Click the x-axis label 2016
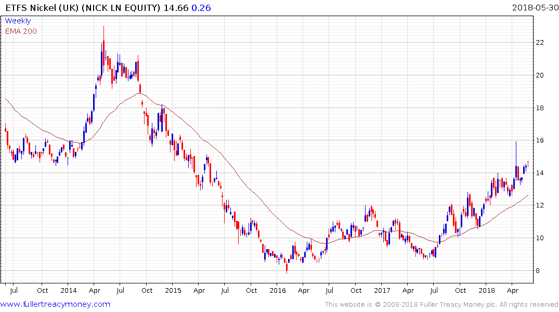This screenshot has height=312, width=559. pos(278,290)
